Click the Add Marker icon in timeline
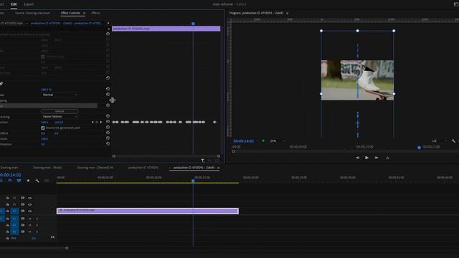 (28, 181)
